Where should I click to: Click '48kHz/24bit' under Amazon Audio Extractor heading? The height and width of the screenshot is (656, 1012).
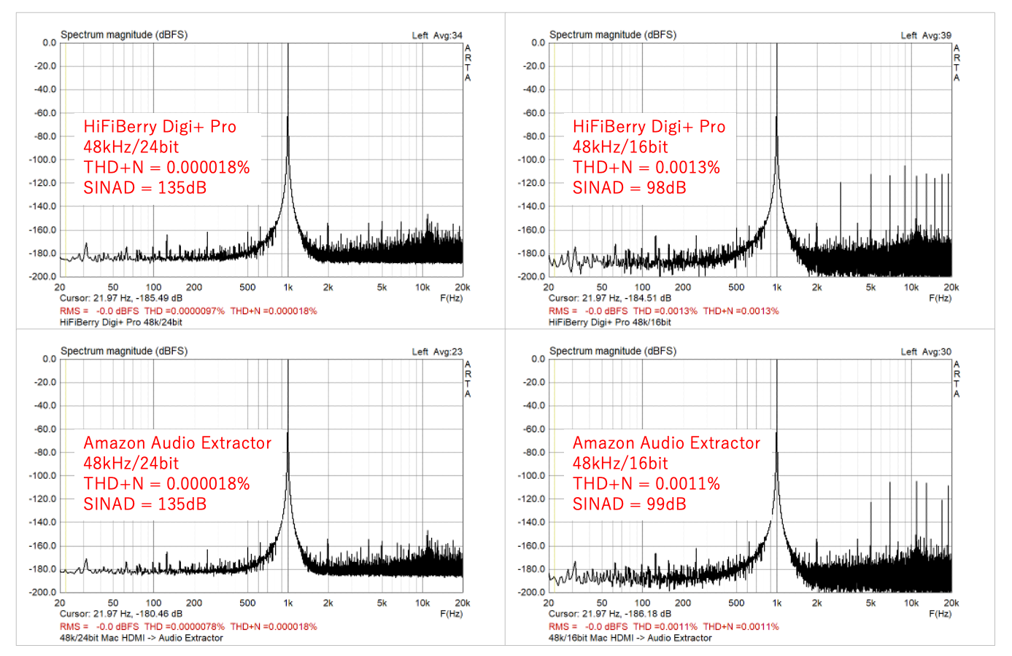pos(131,464)
